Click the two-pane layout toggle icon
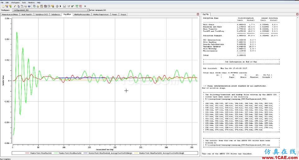 point(49,6)
